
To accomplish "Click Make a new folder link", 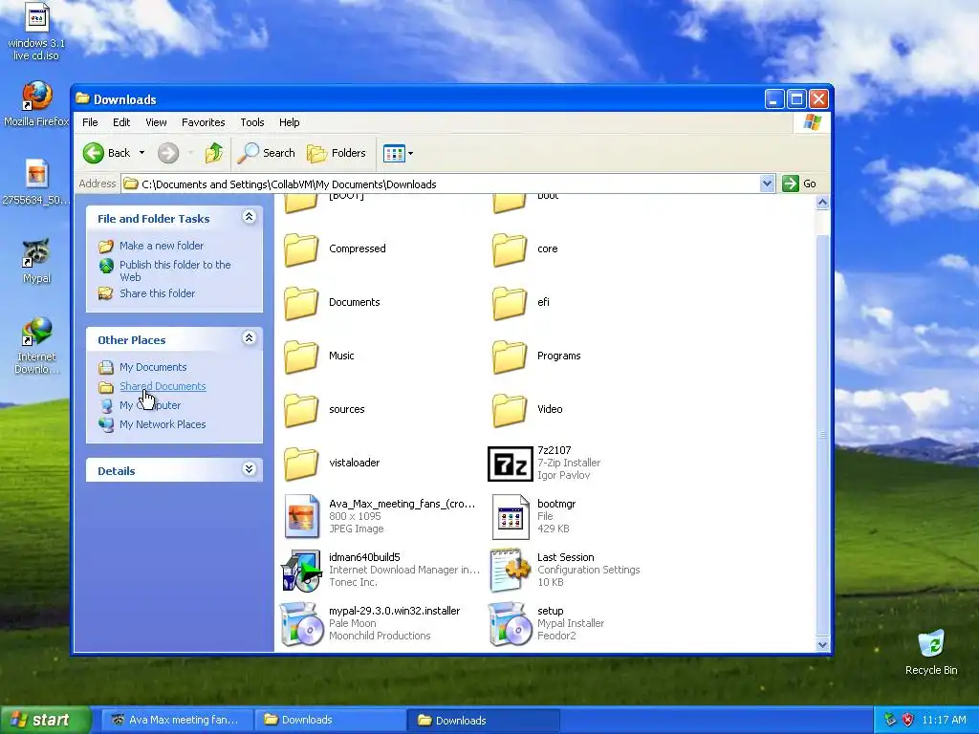I will pyautogui.click(x=162, y=246).
